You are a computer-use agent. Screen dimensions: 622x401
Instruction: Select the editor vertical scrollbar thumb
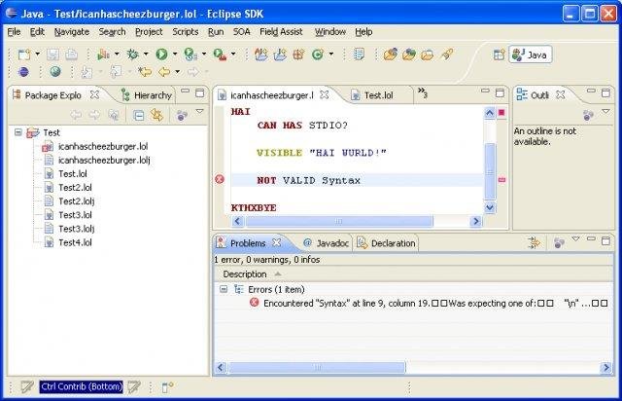[490, 171]
